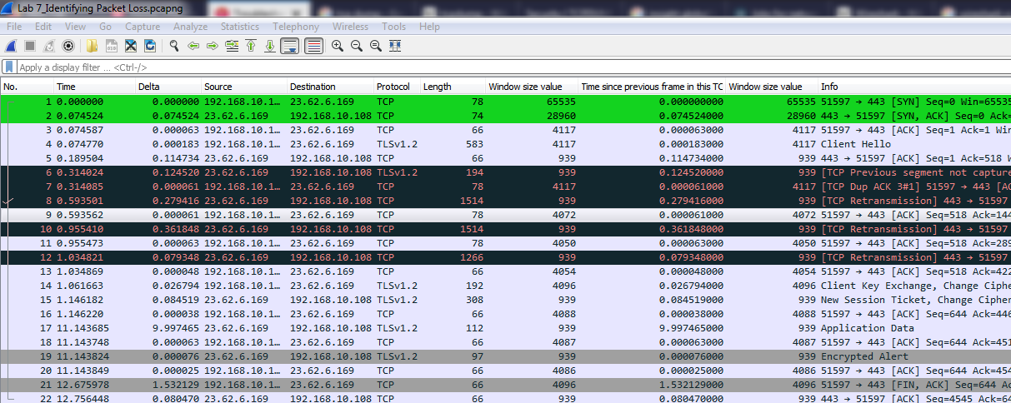Open the File menu
This screenshot has width=1011, height=403.
click(x=14, y=27)
